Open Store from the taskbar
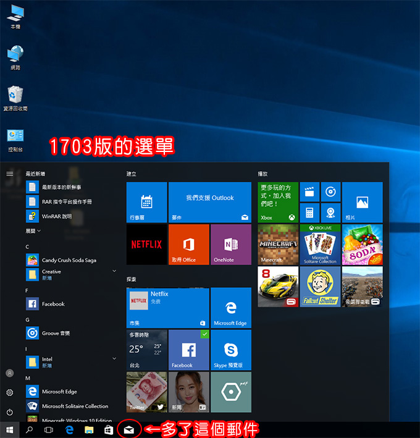 click(x=109, y=430)
